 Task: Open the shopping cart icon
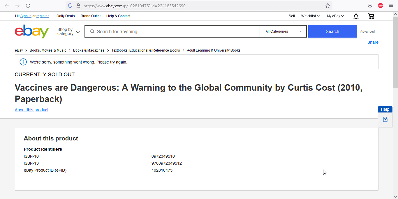(x=371, y=16)
